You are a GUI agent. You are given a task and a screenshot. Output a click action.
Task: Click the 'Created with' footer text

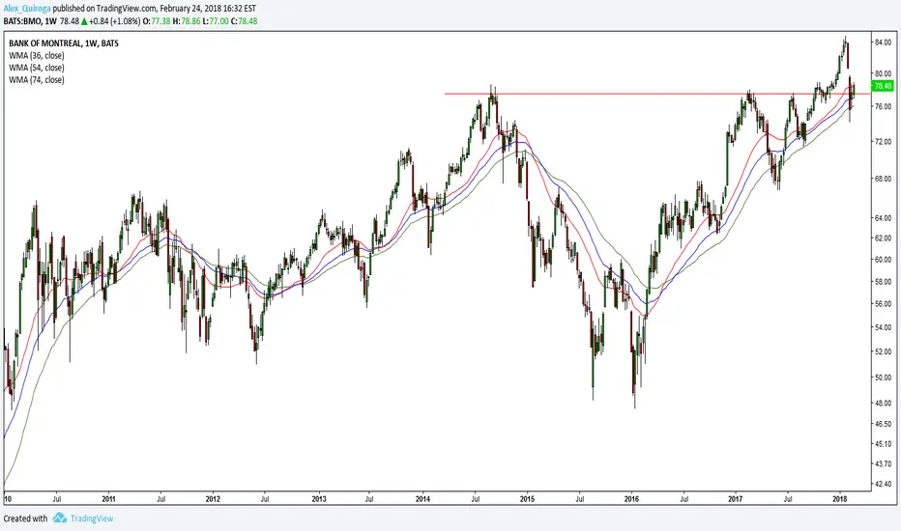pyautogui.click(x=25, y=518)
